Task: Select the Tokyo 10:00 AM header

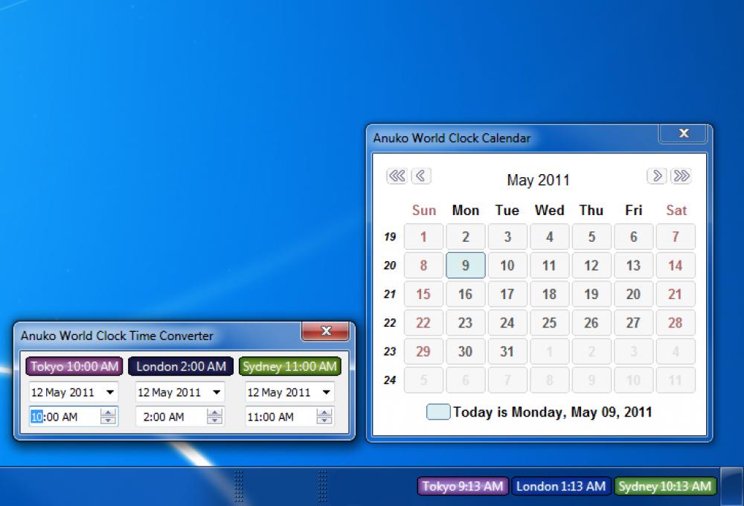Action: (72, 366)
